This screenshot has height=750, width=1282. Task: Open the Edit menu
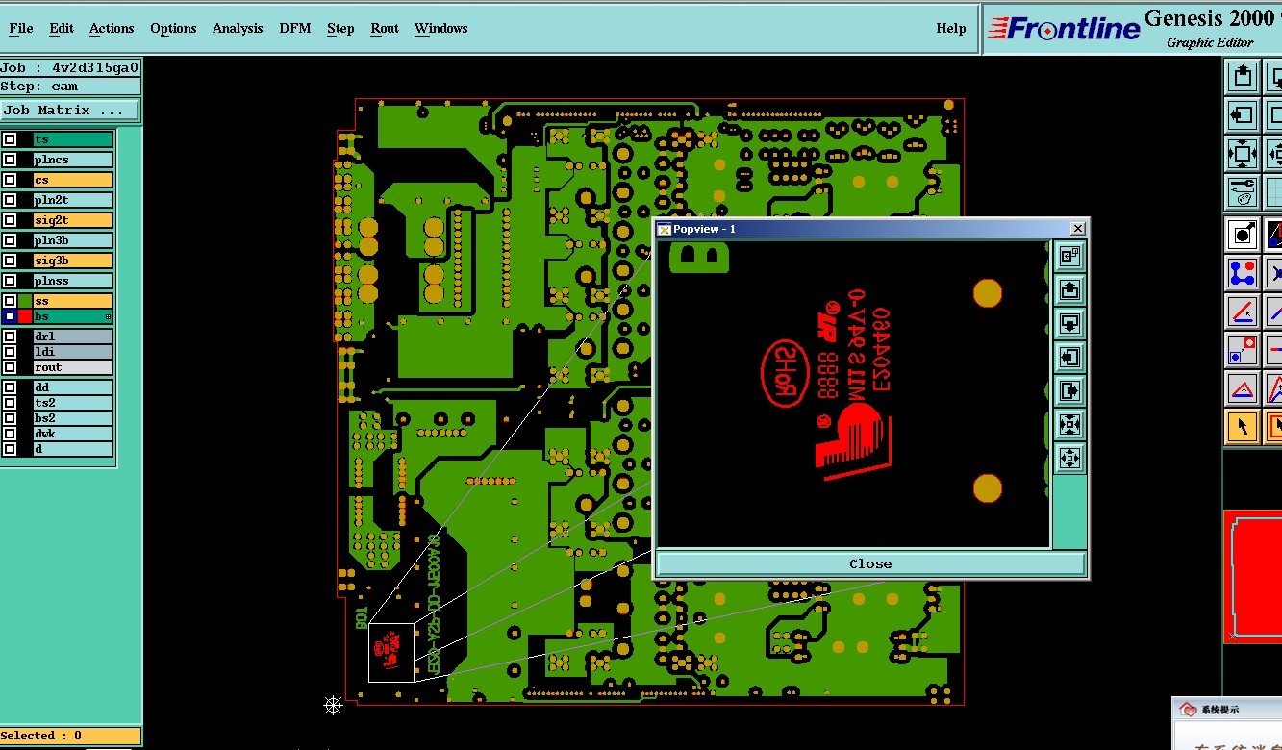point(62,28)
